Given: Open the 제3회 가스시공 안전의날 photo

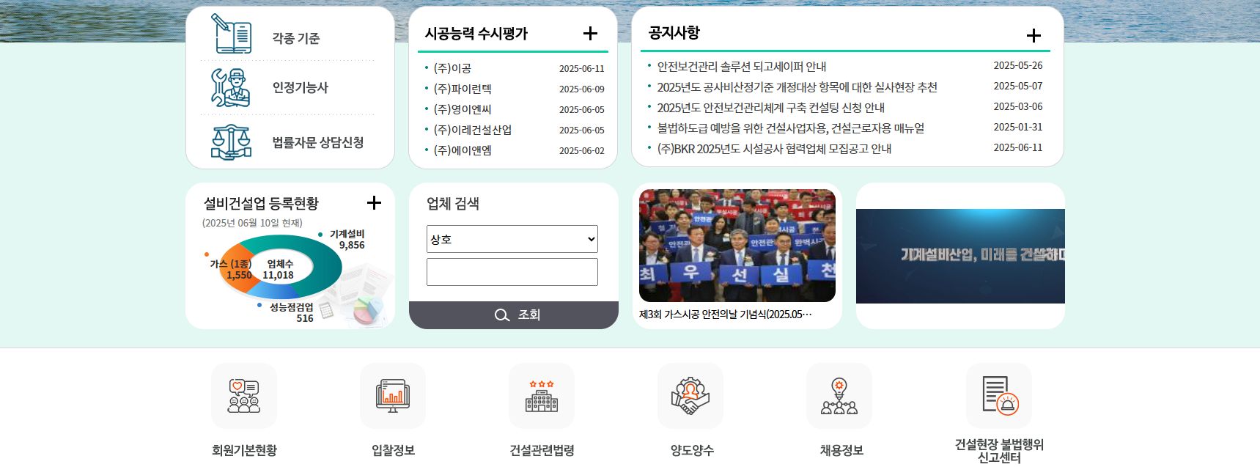Looking at the screenshot, I should coord(737,246).
